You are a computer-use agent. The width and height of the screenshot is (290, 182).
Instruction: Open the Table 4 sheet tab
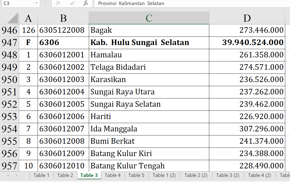click(x=113, y=175)
